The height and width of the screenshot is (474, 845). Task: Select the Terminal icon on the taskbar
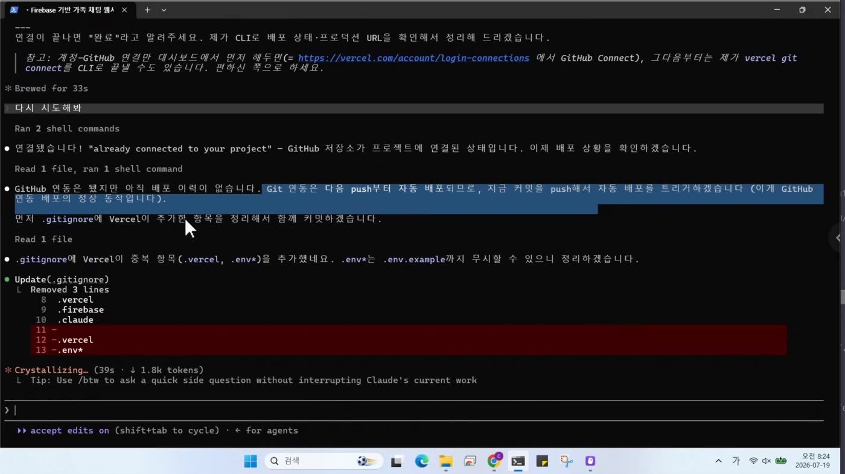(x=518, y=461)
